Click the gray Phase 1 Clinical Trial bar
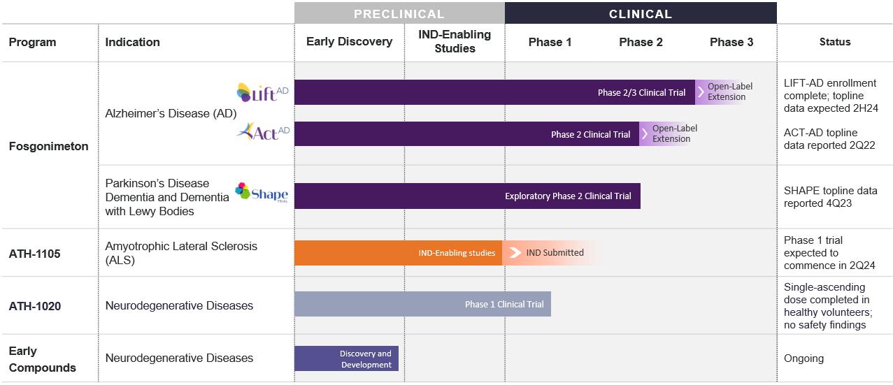Screen dimensions: 893x385 point(422,305)
